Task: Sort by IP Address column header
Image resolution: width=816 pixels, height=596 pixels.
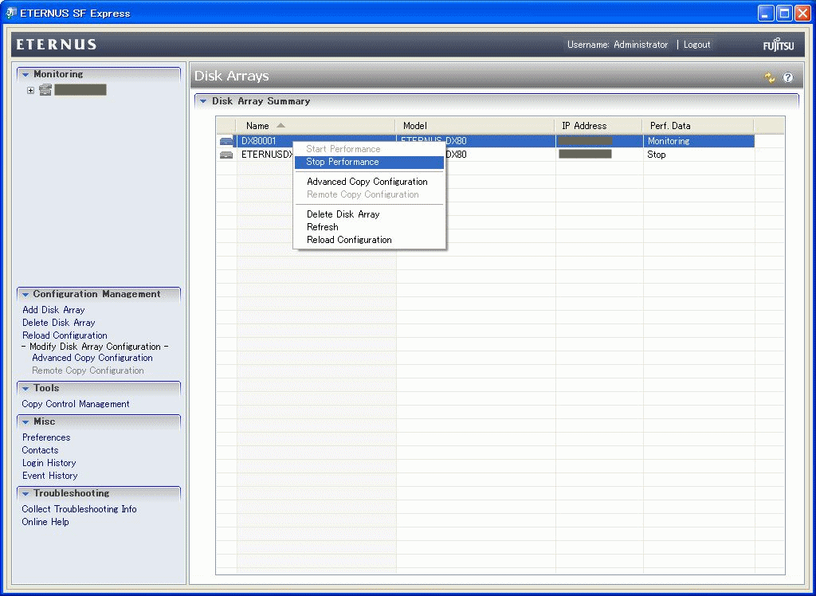Action: pyautogui.click(x=598, y=126)
